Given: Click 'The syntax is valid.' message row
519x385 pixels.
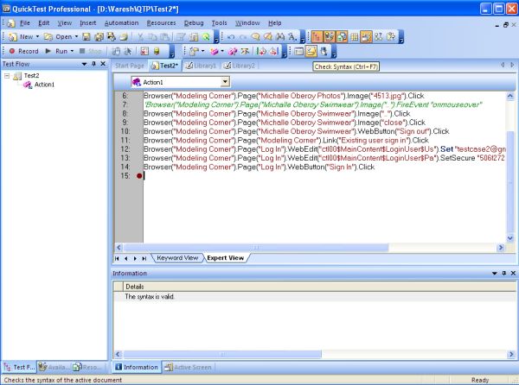Looking at the screenshot, I should [x=314, y=296].
